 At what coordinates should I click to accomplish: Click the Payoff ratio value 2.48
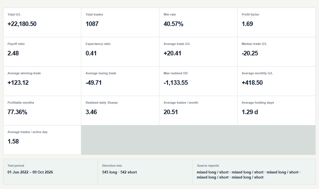(x=13, y=53)
